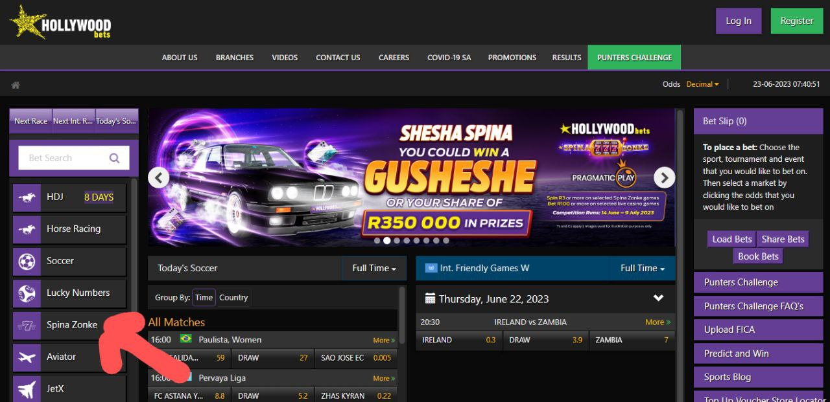Viewport: 830px width, 402px height.
Task: Click the Load Bets button
Action: [732, 239]
